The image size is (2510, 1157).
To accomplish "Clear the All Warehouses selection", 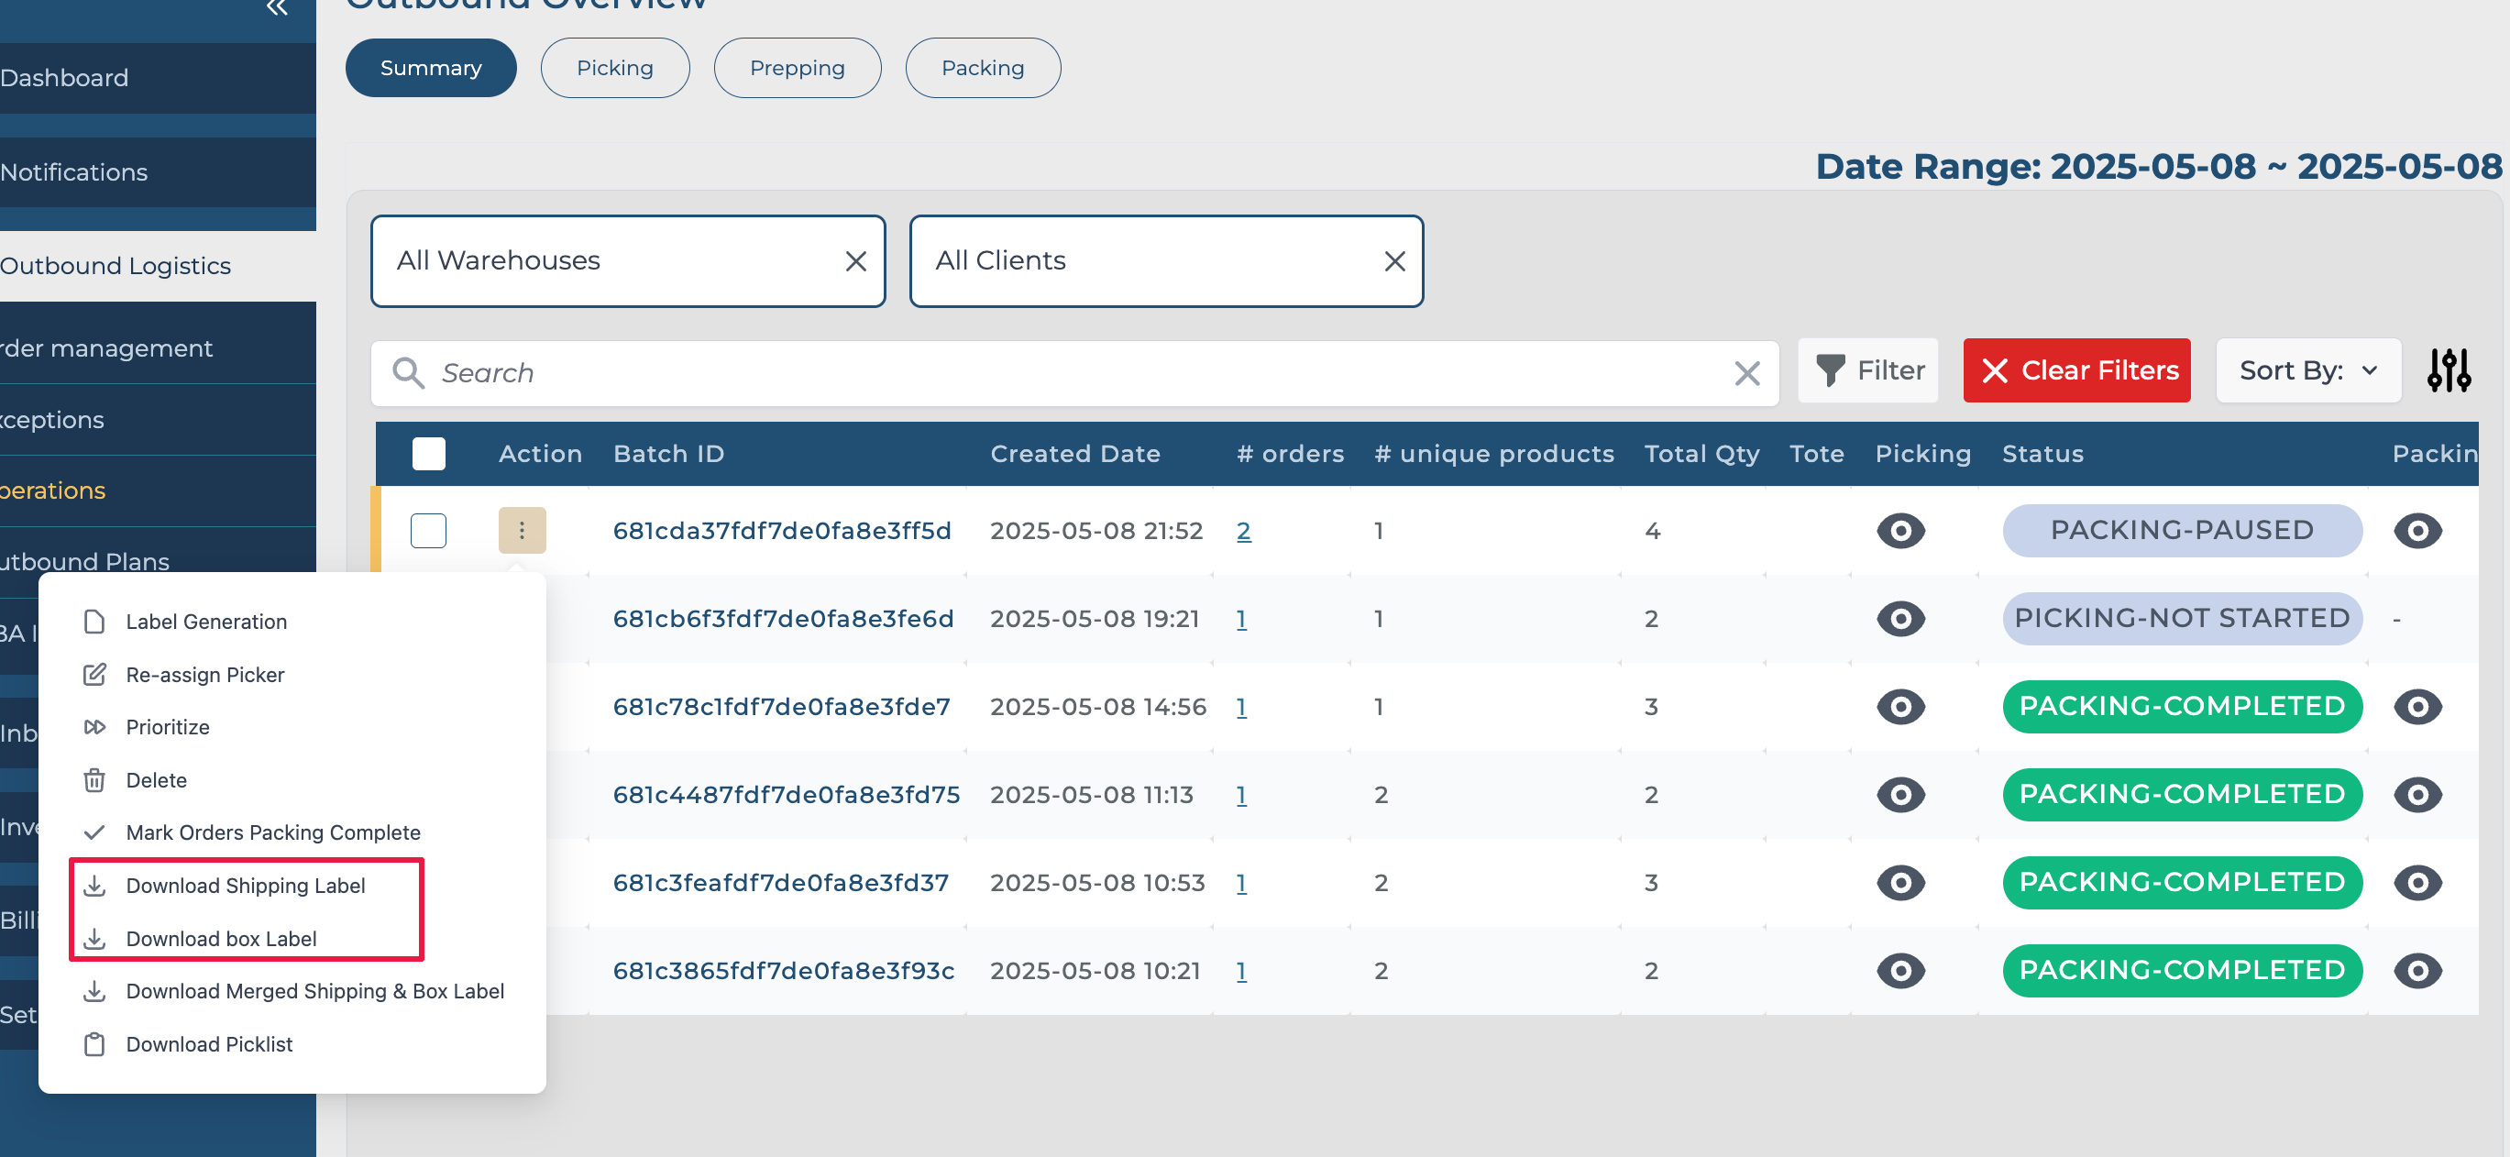I will click(x=855, y=261).
